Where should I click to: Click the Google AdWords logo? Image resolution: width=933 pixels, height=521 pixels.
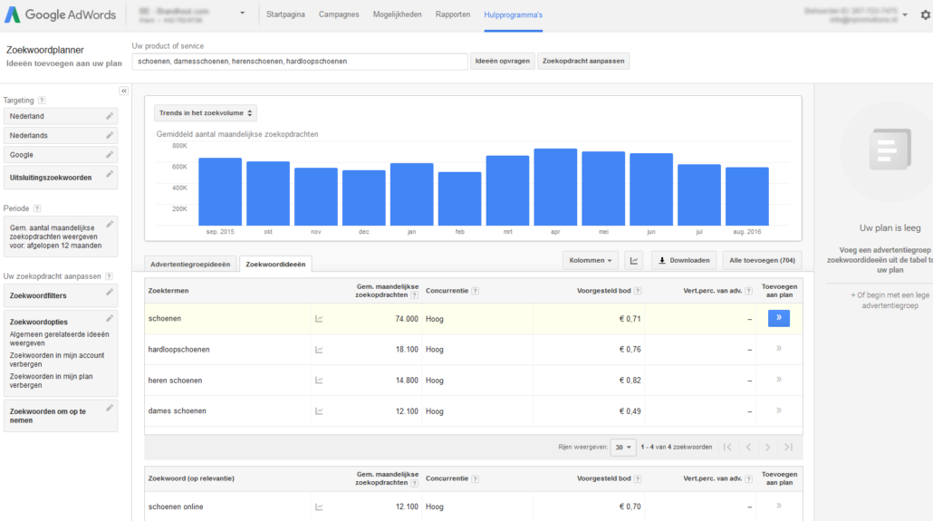(x=60, y=14)
